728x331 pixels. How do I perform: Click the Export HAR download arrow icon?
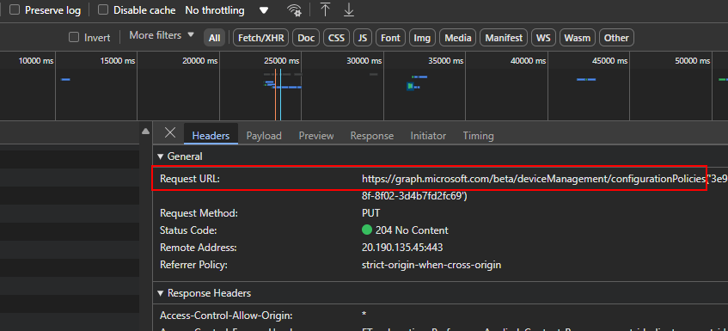click(349, 9)
